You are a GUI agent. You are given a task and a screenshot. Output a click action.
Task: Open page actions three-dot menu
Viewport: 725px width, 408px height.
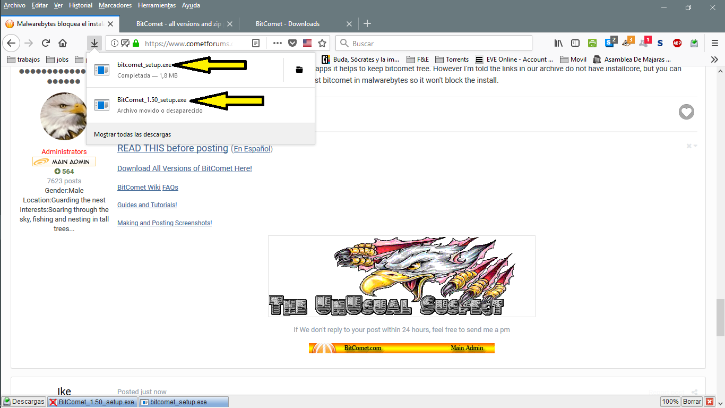point(277,43)
